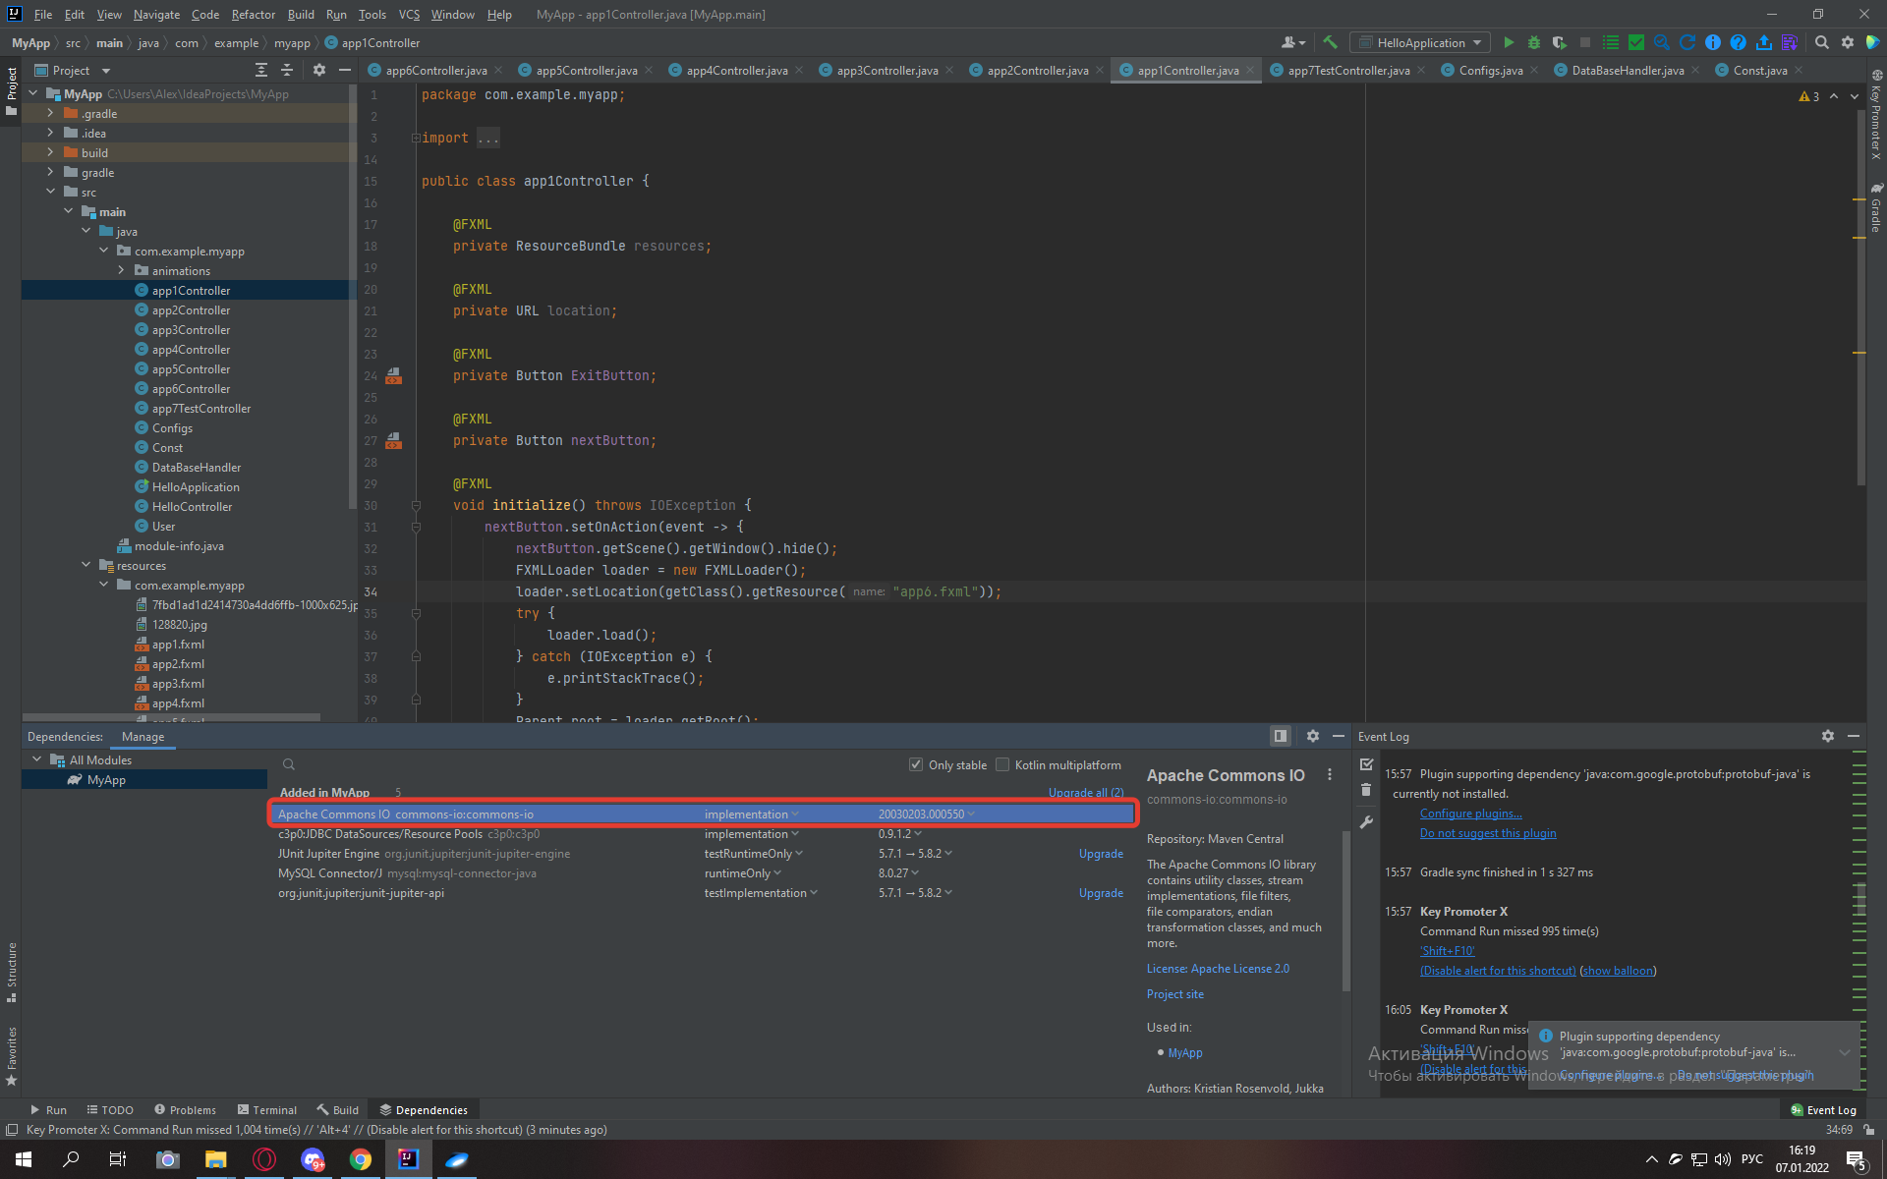The height and width of the screenshot is (1179, 1887).
Task: Switch to app6Controller.java tab
Action: point(435,71)
